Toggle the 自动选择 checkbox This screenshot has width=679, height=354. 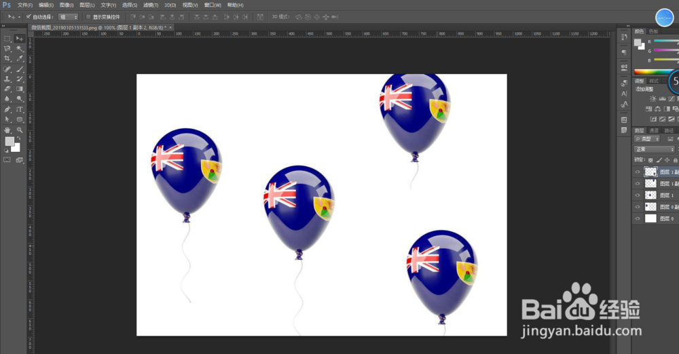tap(29, 17)
